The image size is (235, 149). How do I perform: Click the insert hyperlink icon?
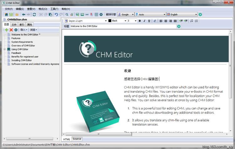(87, 14)
